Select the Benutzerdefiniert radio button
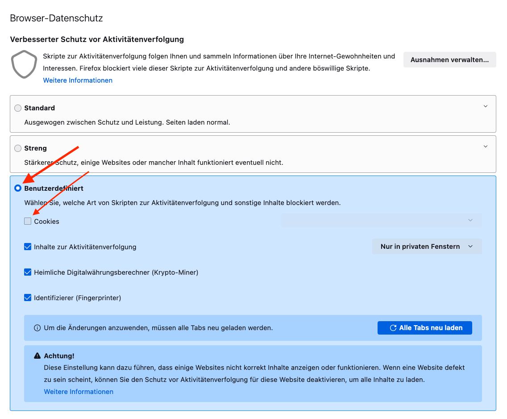507x419 pixels. [x=18, y=189]
